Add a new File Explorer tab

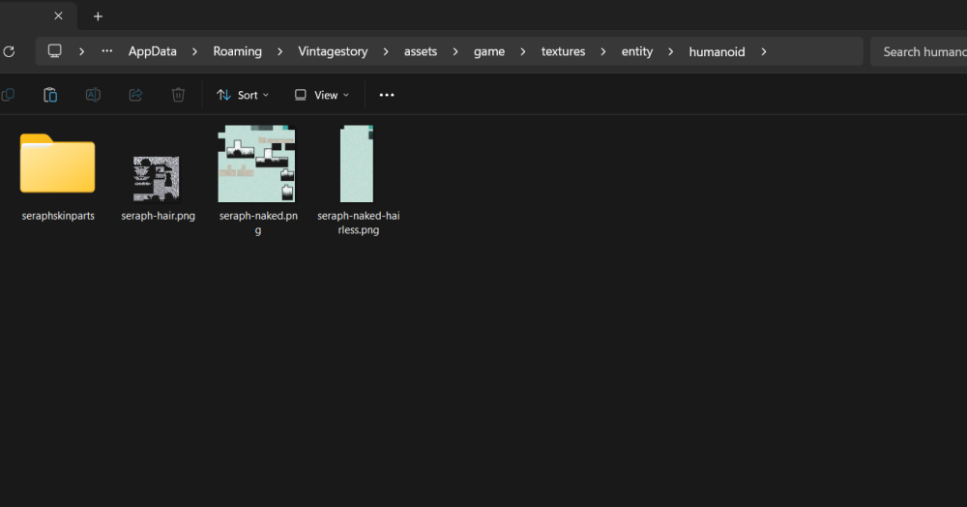pyautogui.click(x=98, y=16)
